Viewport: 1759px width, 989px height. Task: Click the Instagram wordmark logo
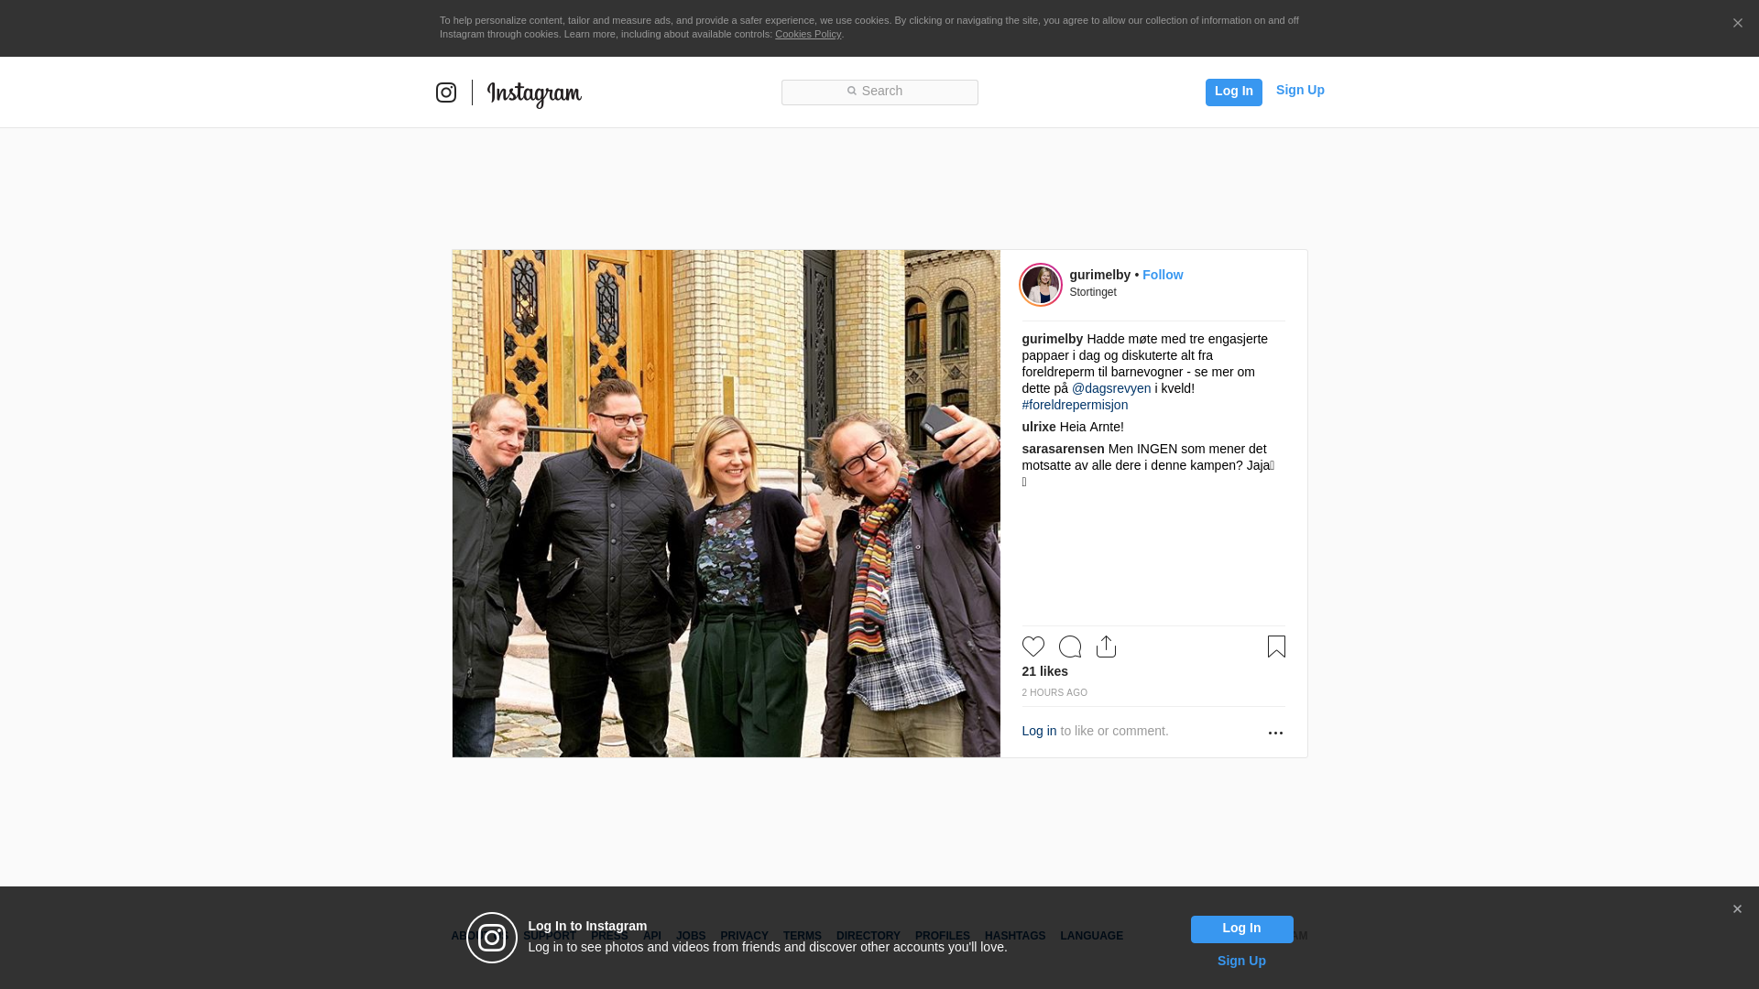point(534,93)
